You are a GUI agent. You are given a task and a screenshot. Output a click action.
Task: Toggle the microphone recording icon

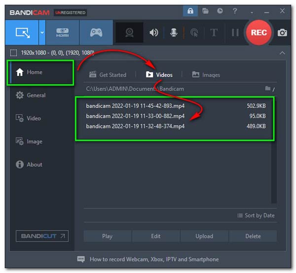pos(174,33)
